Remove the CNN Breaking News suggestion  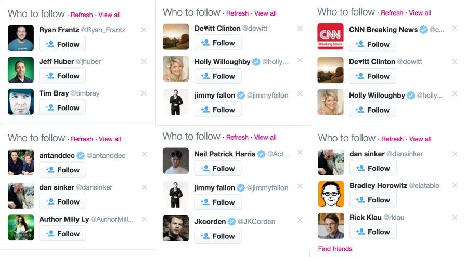(x=454, y=28)
